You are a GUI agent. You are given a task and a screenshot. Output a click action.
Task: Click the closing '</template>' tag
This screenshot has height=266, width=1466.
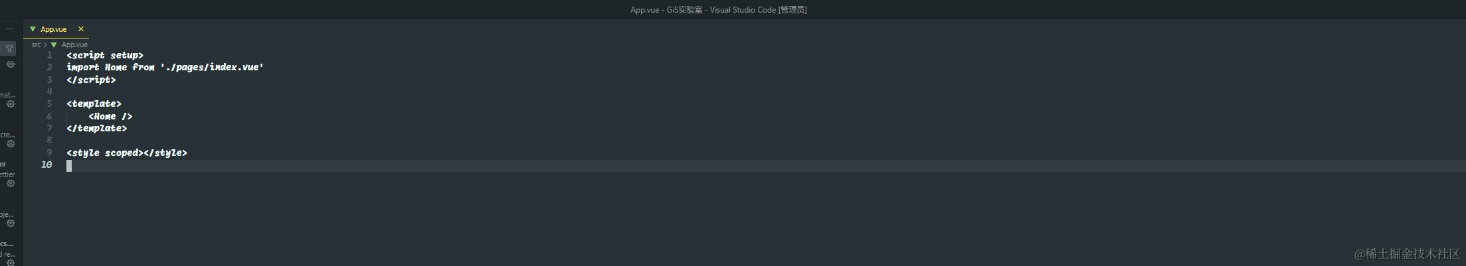[96, 128]
